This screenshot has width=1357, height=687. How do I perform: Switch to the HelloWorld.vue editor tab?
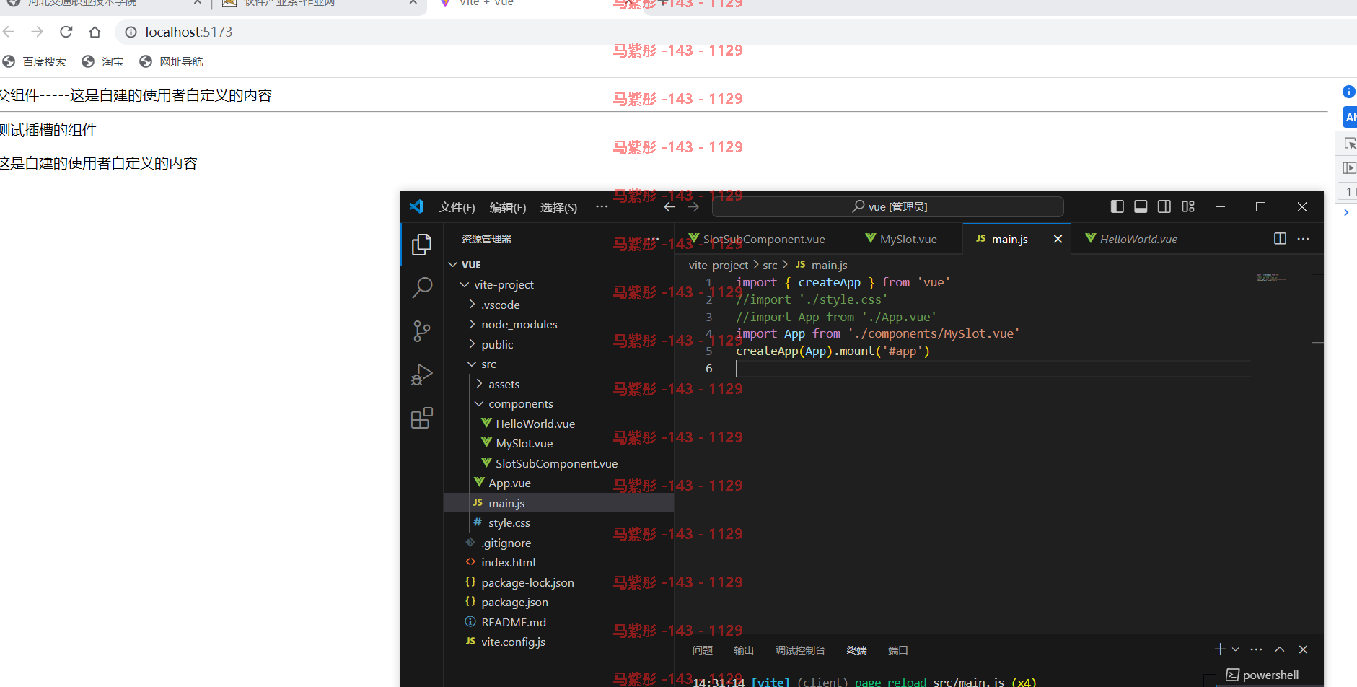click(1138, 239)
